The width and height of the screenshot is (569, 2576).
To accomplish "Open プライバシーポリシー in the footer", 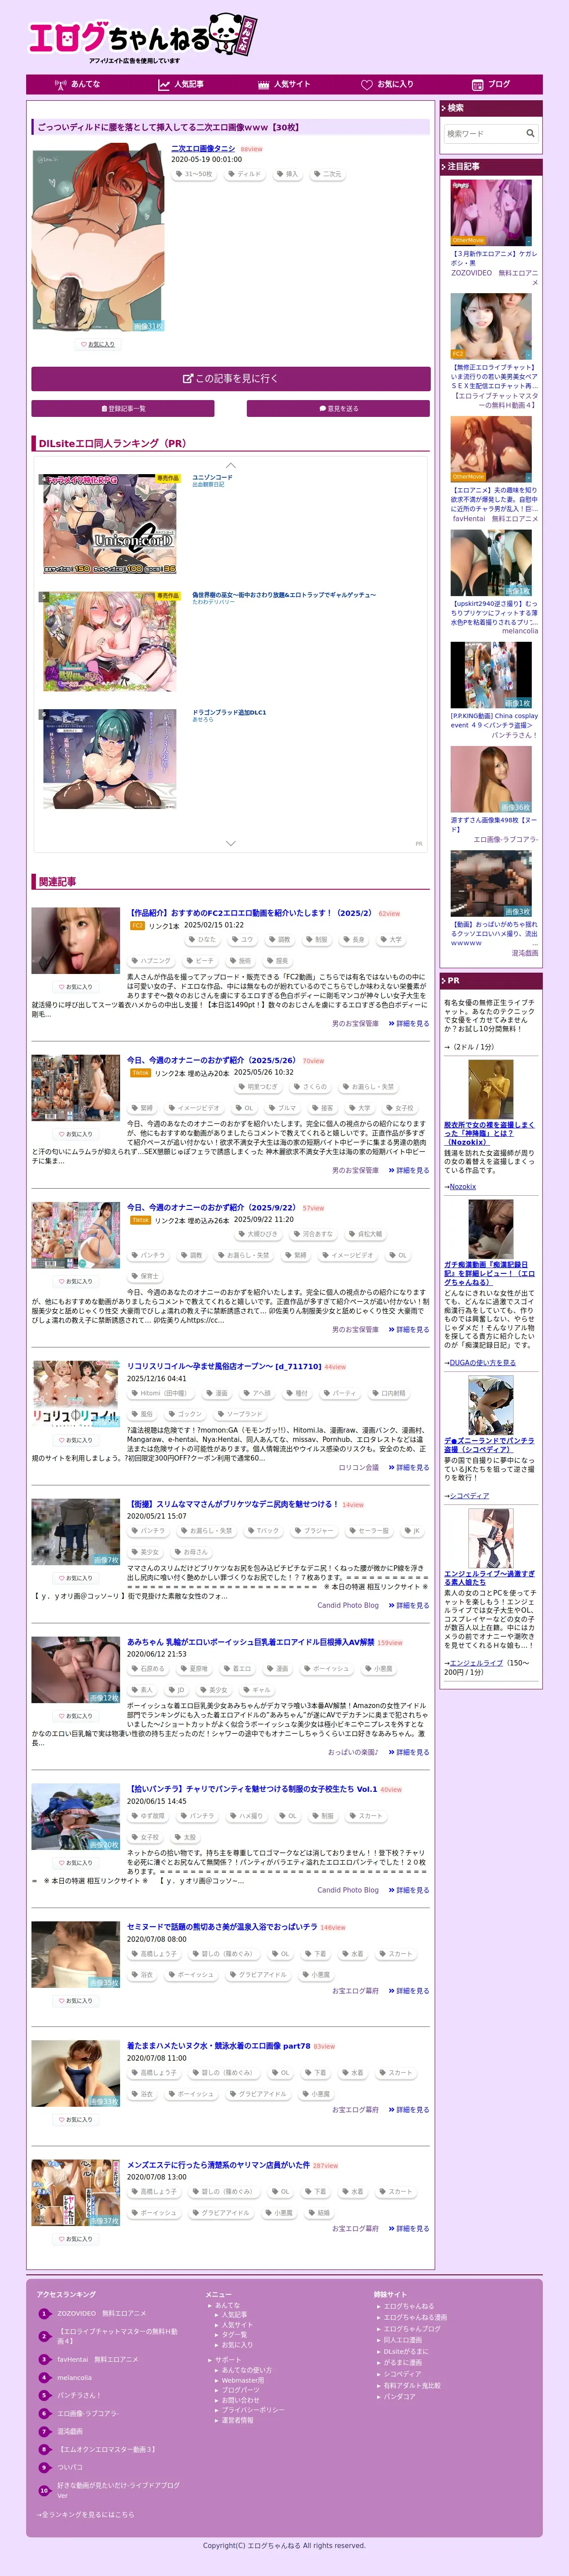I will pyautogui.click(x=253, y=2410).
